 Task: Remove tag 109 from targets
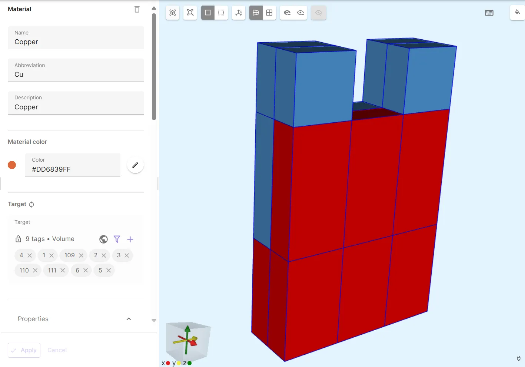click(81, 255)
